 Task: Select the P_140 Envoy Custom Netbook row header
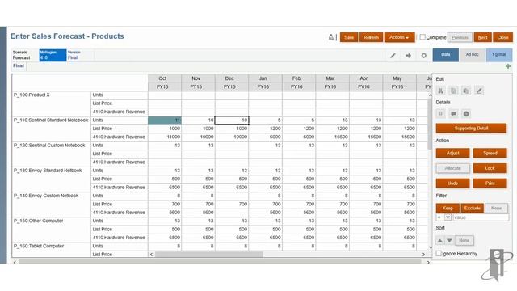[51, 205]
